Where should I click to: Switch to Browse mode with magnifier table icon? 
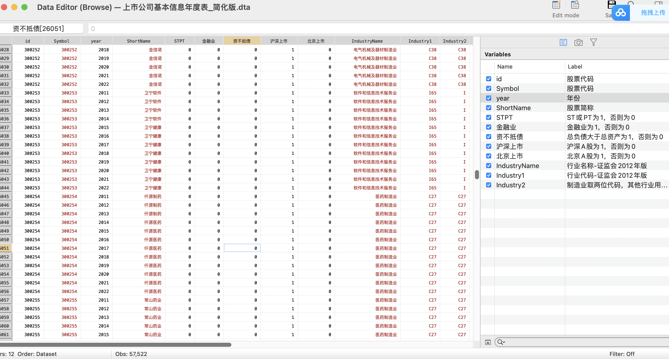pyautogui.click(x=575, y=5)
